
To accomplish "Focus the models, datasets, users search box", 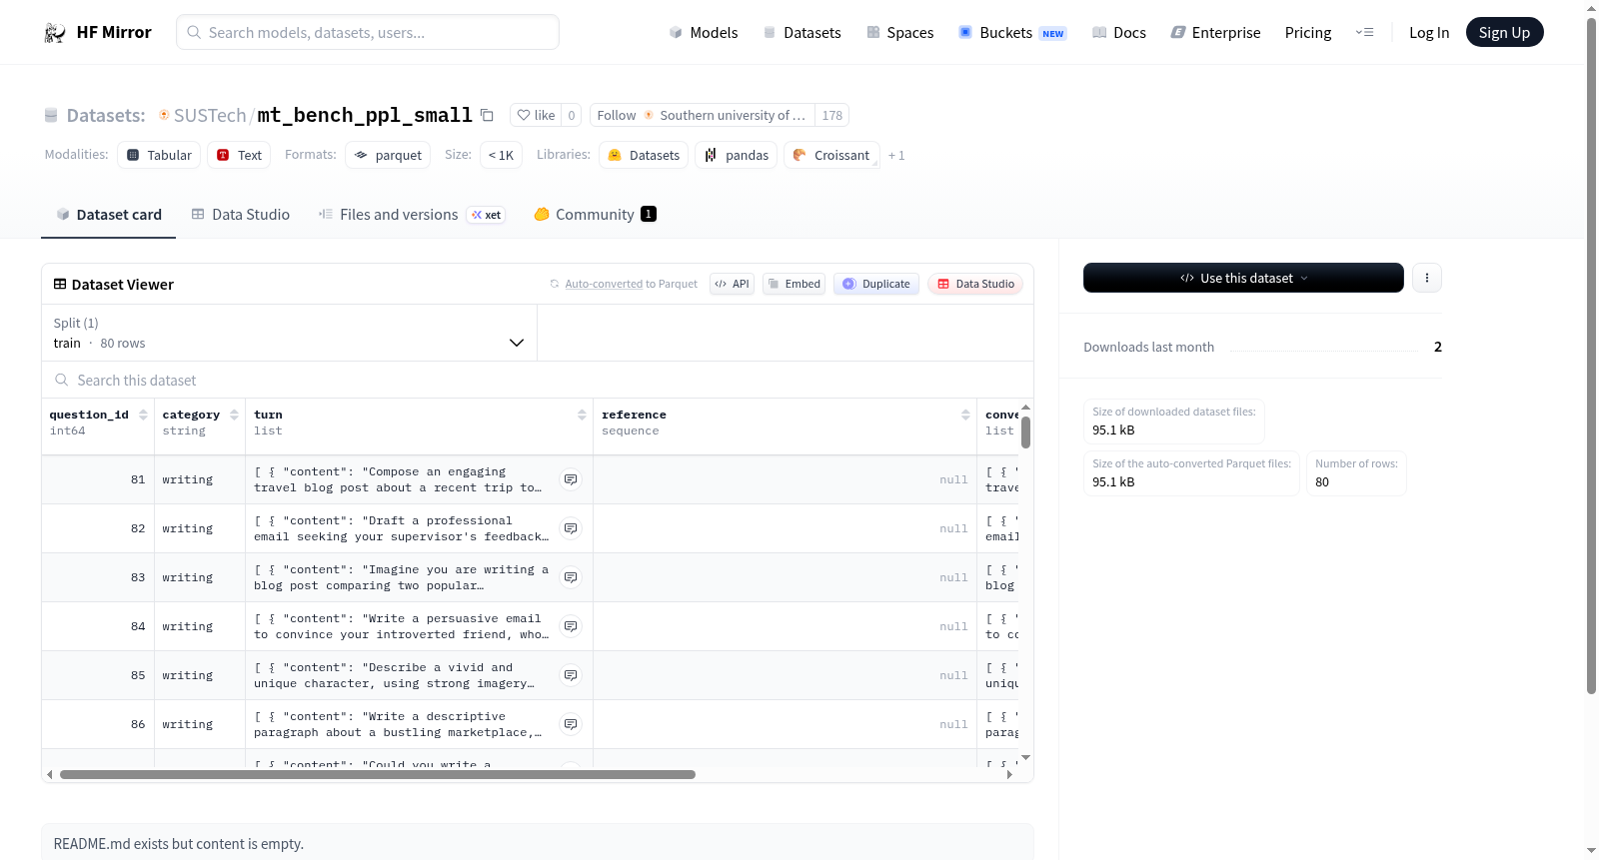I will (x=368, y=32).
